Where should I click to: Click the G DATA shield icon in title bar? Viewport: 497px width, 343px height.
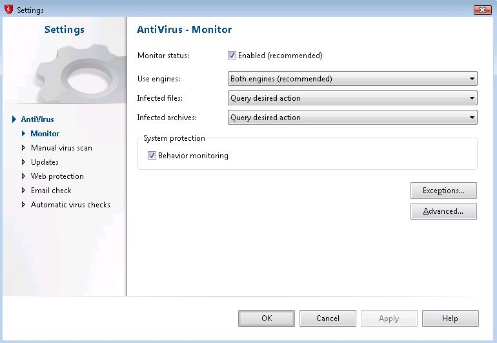(x=9, y=10)
